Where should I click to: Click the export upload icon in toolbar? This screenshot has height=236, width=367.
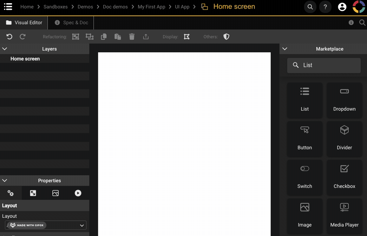click(x=146, y=37)
